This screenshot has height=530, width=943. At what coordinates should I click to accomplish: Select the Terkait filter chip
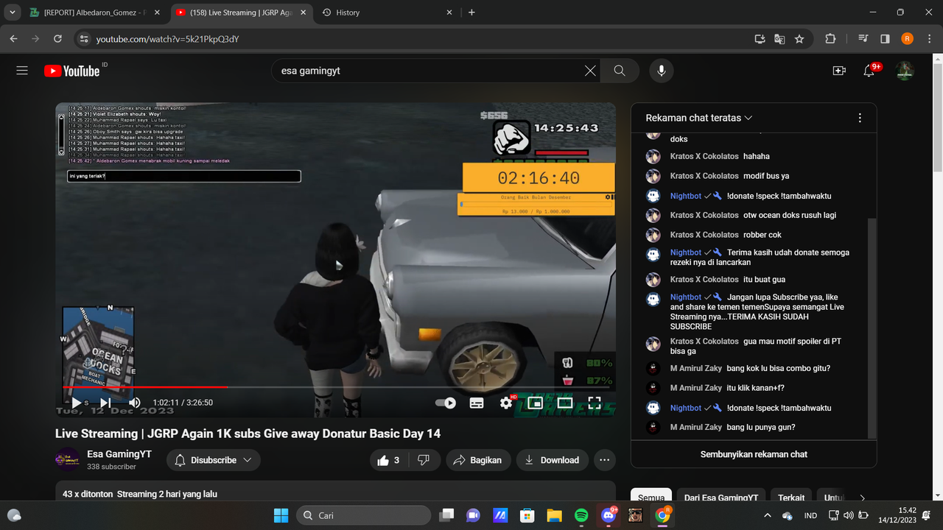tap(791, 498)
